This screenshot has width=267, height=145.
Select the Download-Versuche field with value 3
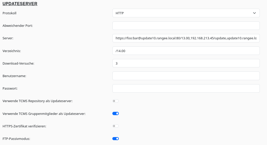click(x=186, y=63)
